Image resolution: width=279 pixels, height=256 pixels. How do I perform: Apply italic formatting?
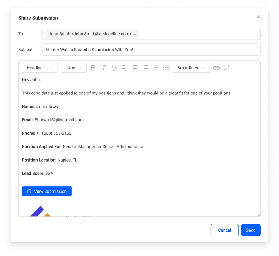pos(104,68)
